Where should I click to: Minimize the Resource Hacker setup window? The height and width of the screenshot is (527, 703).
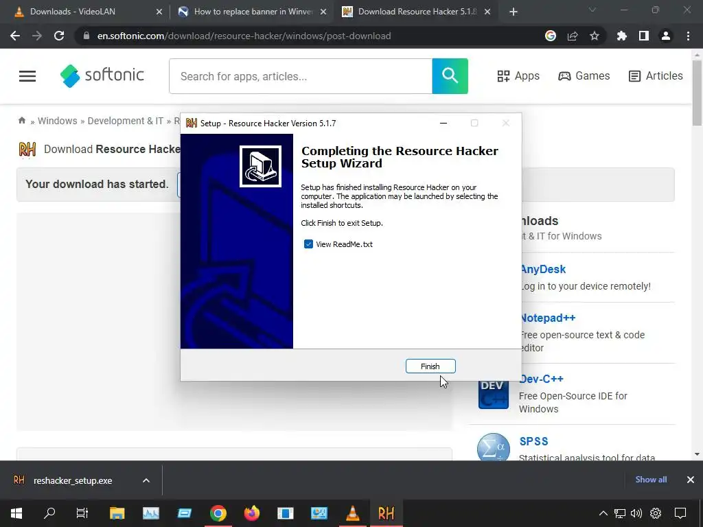[x=443, y=124]
